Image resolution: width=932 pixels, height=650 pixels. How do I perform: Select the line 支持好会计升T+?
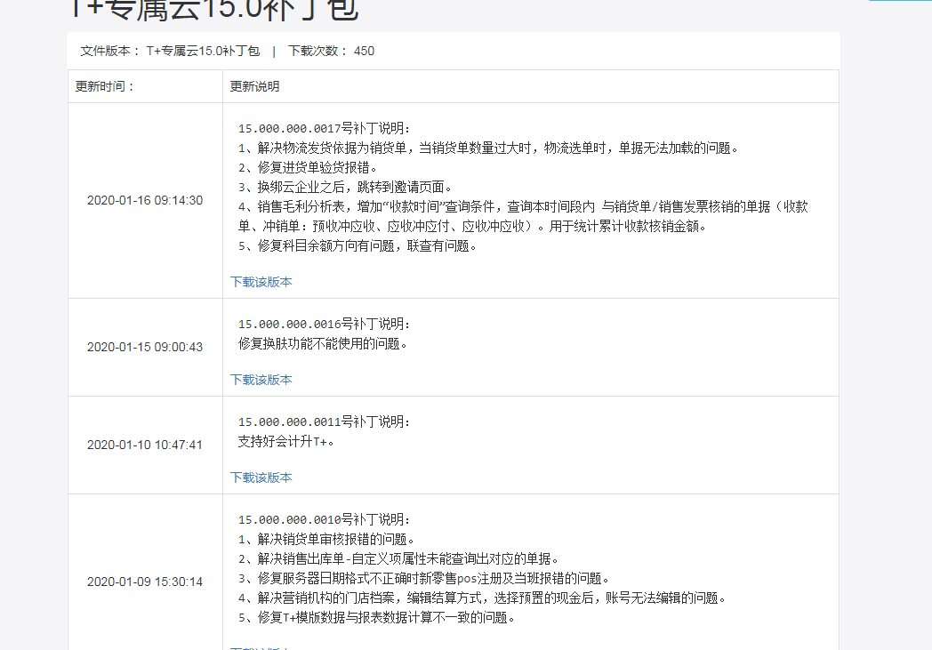[285, 441]
